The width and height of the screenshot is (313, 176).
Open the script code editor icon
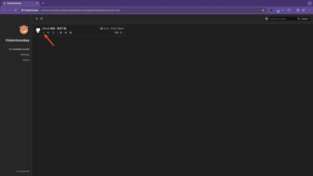tap(43, 33)
